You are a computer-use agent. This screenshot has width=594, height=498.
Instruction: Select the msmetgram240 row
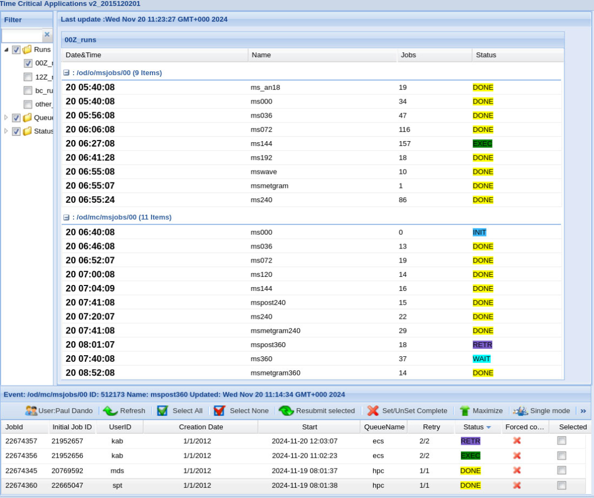point(311,331)
